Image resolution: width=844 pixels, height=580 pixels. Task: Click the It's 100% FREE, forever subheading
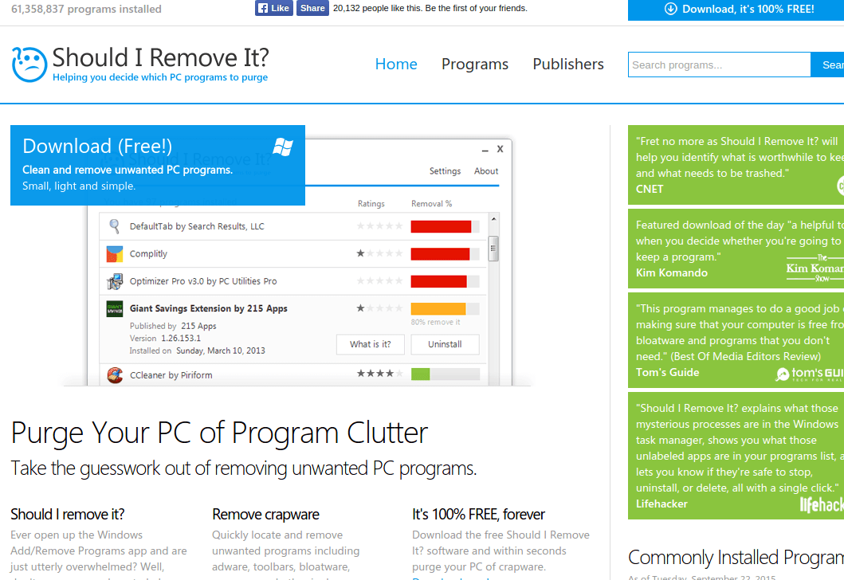pyautogui.click(x=478, y=515)
